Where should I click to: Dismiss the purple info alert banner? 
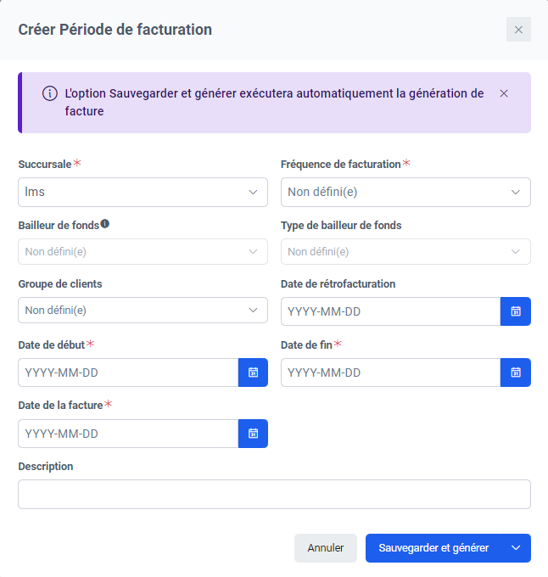coord(504,93)
